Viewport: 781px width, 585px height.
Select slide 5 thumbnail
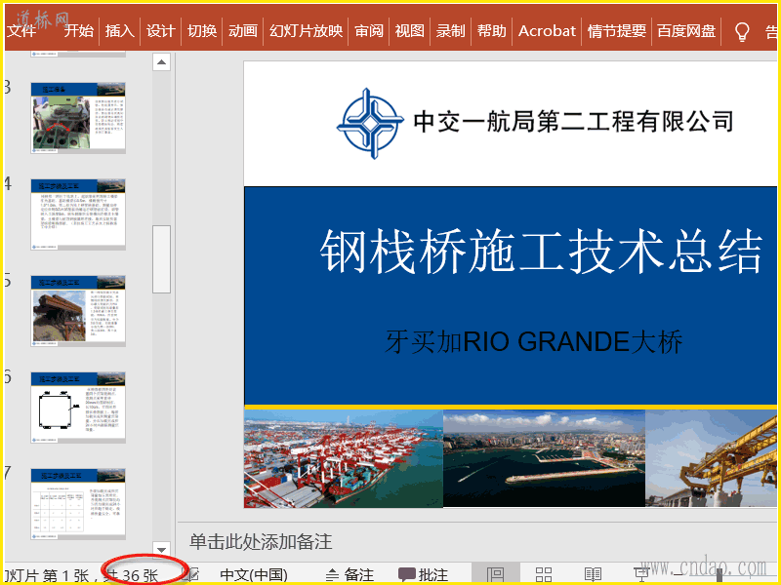(78, 311)
